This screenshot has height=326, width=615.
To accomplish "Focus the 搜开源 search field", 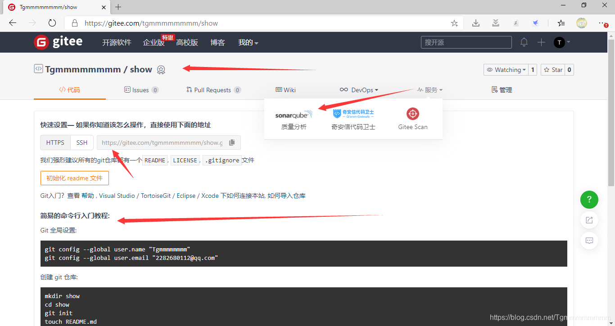I will (466, 42).
